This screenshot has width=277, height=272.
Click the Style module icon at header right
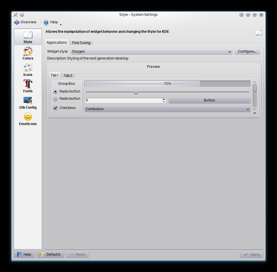pos(259,33)
